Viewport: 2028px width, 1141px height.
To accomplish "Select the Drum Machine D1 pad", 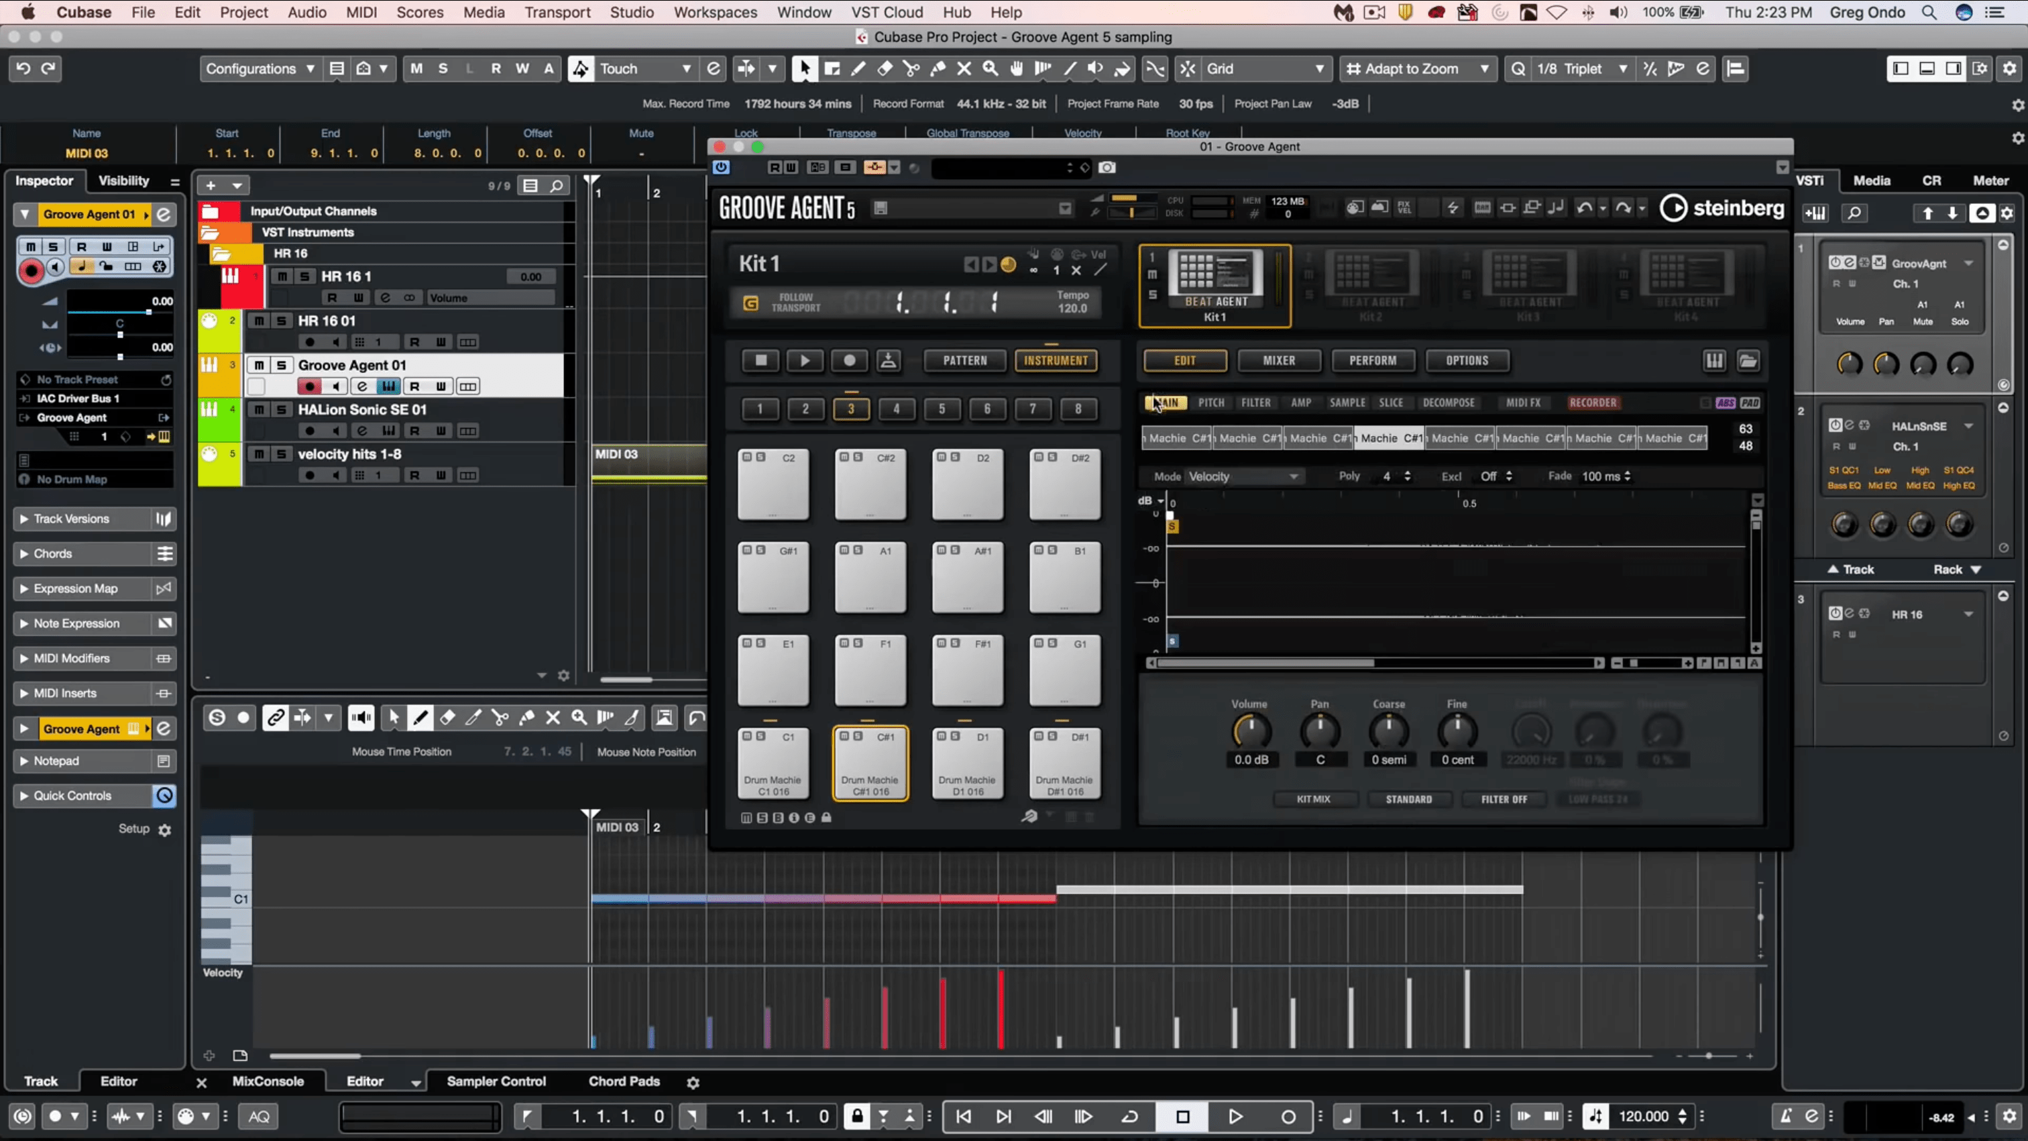I will (967, 762).
